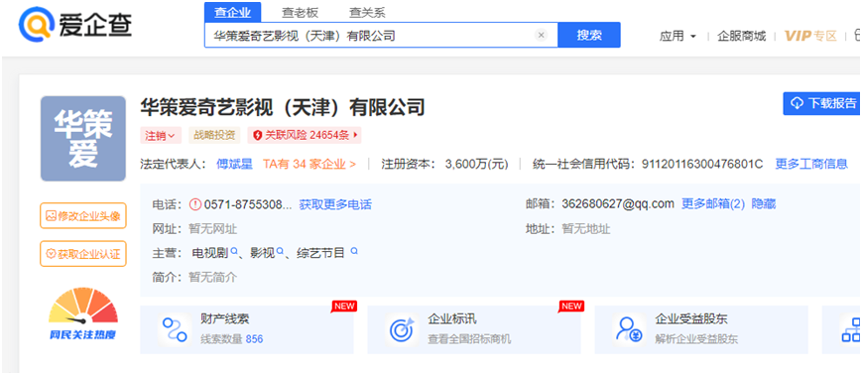862x375 pixels.
Task: Search icon next to 影视
Action: pyautogui.click(x=281, y=251)
